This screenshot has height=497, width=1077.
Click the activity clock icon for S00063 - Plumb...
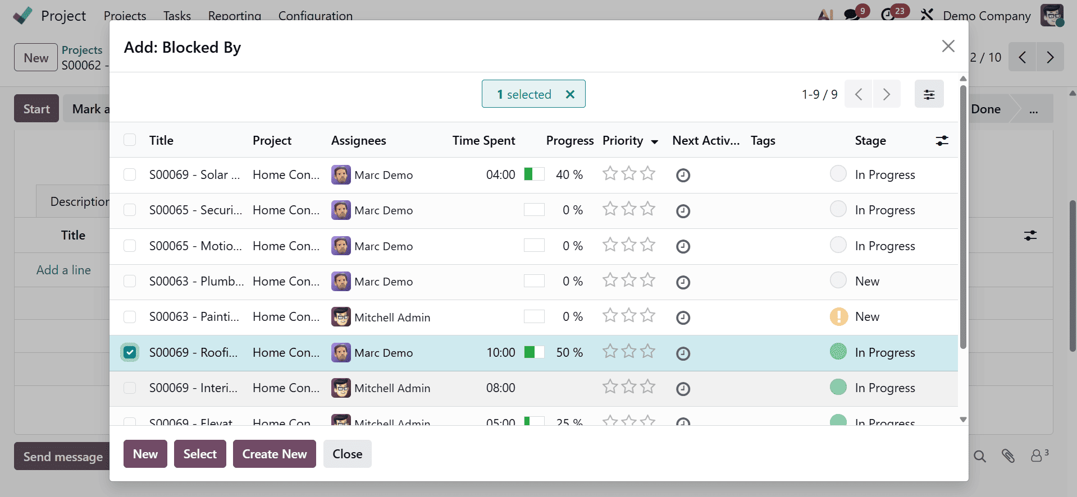coord(683,282)
